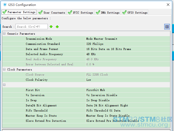Image resolution: width=174 pixels, height=131 pixels.
Task: Click the Clock Parameters group heading
Action: pos(20,69)
